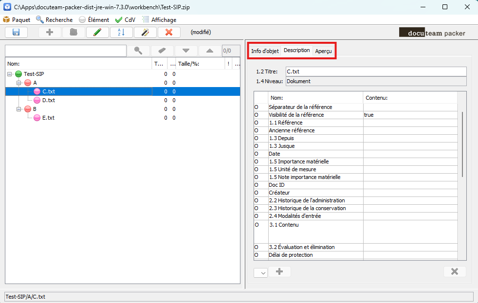
Task: Click inside the search input field
Action: point(66,50)
